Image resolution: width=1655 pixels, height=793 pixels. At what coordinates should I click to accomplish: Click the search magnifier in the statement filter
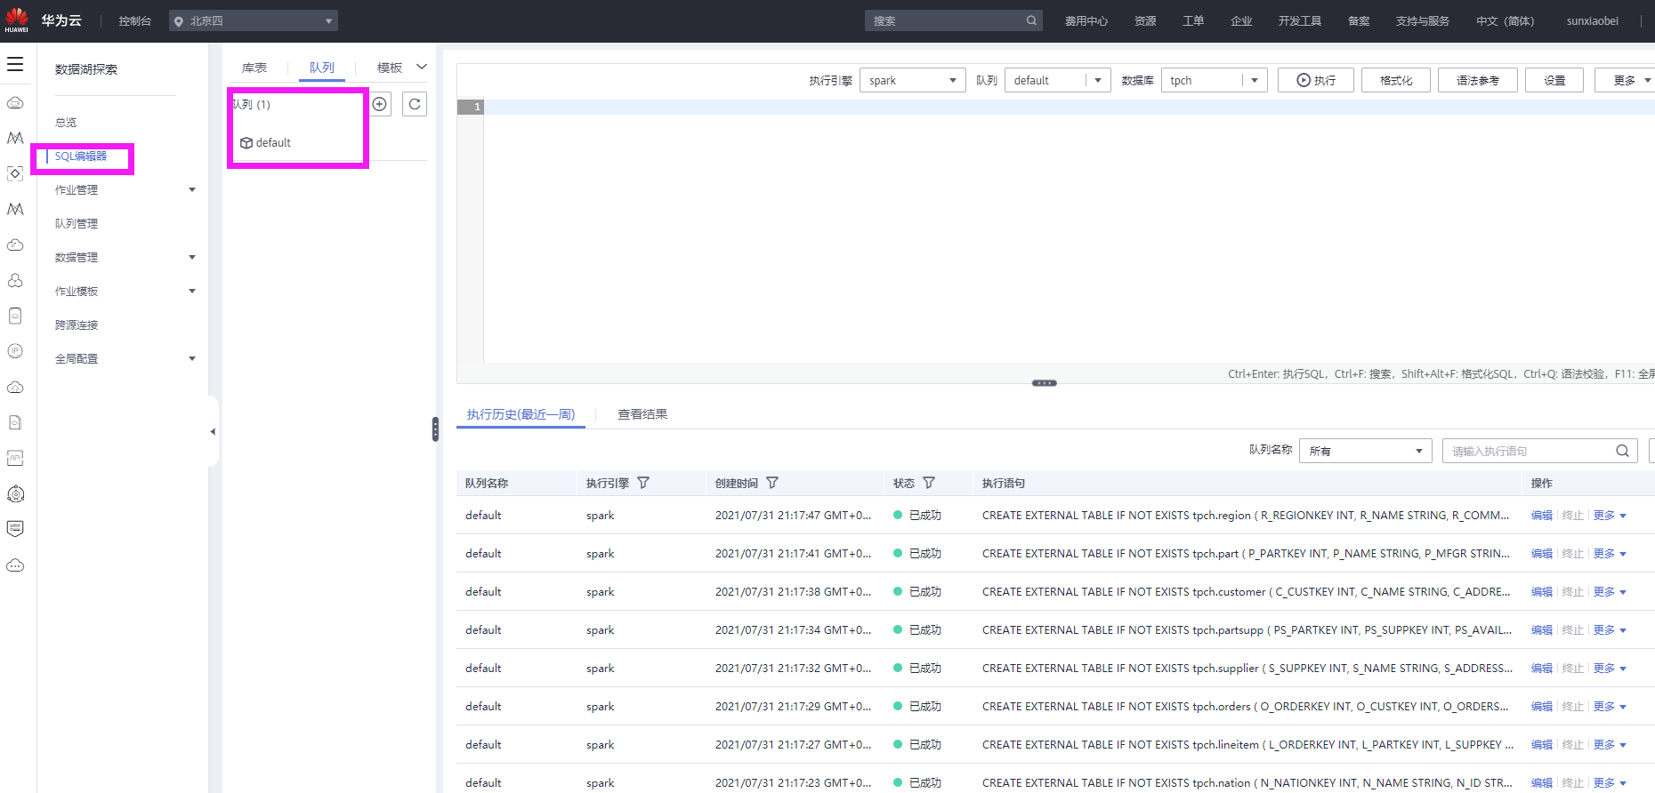click(1622, 451)
